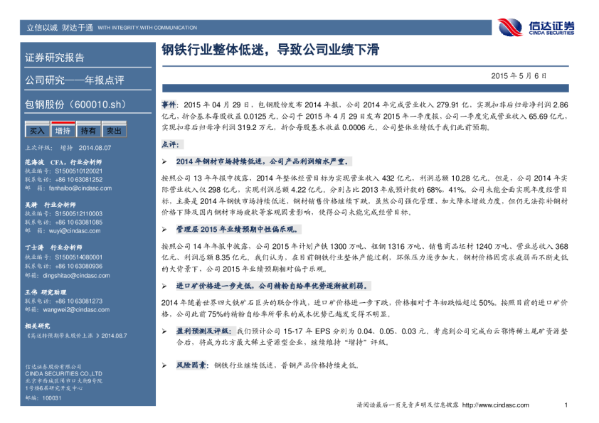Image resolution: width=599 pixels, height=423 pixels.
Task: Click arrow bullet beside 进口矿价格进一步走低 heading
Action: click(x=164, y=286)
